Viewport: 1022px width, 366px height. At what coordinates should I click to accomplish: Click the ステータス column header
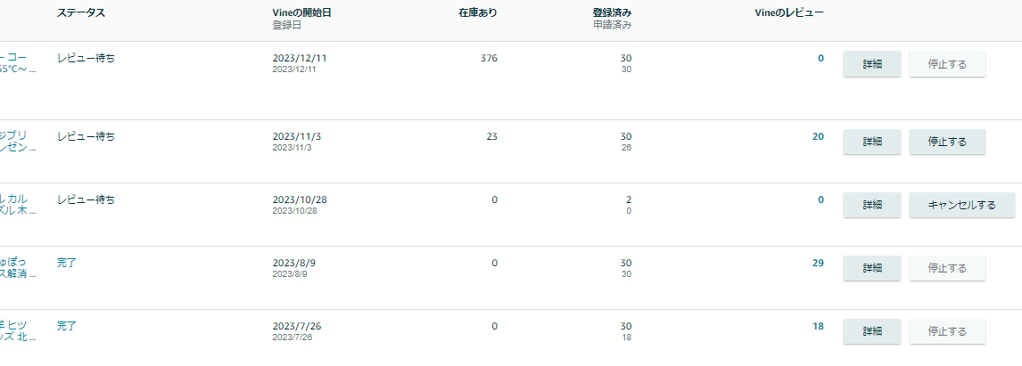(82, 13)
